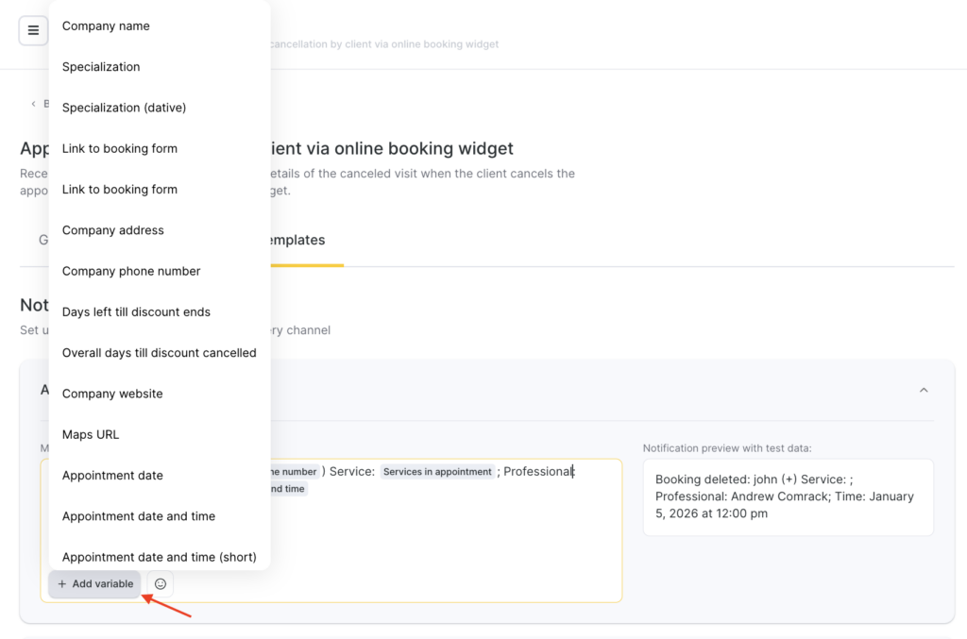Pick the Specialization (dative) variable
967x639 pixels.
pyautogui.click(x=124, y=108)
